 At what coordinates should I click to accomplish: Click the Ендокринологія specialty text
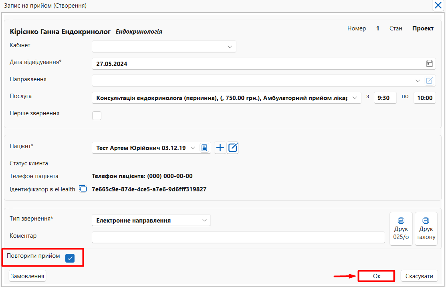139,32
